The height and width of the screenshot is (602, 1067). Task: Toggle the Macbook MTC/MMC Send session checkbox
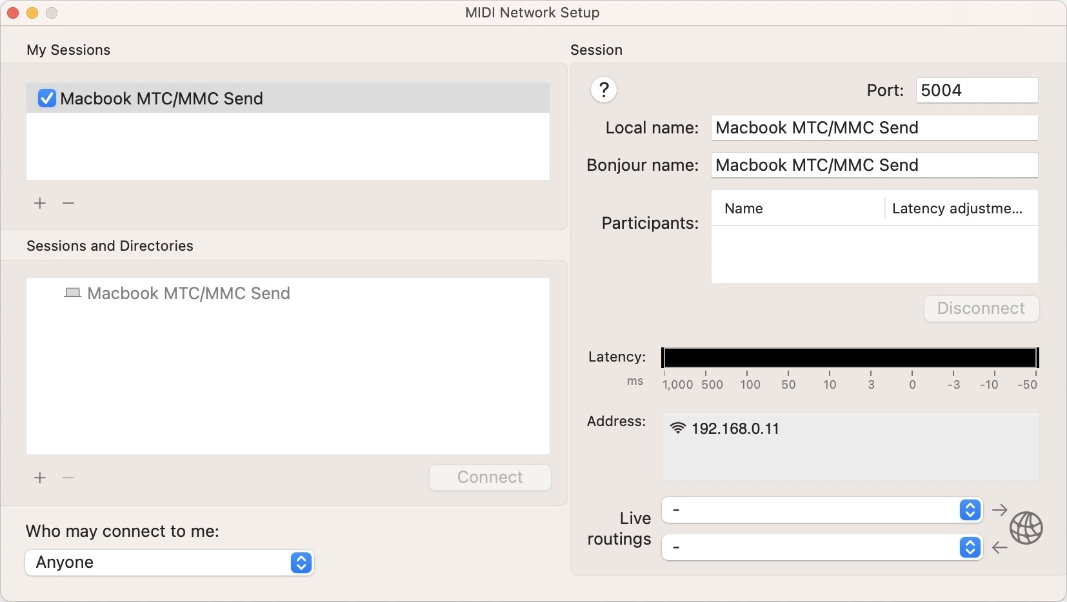point(46,98)
